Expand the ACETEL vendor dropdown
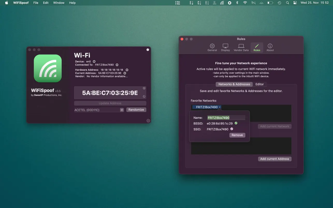This screenshot has height=208, width=333. 122,110
